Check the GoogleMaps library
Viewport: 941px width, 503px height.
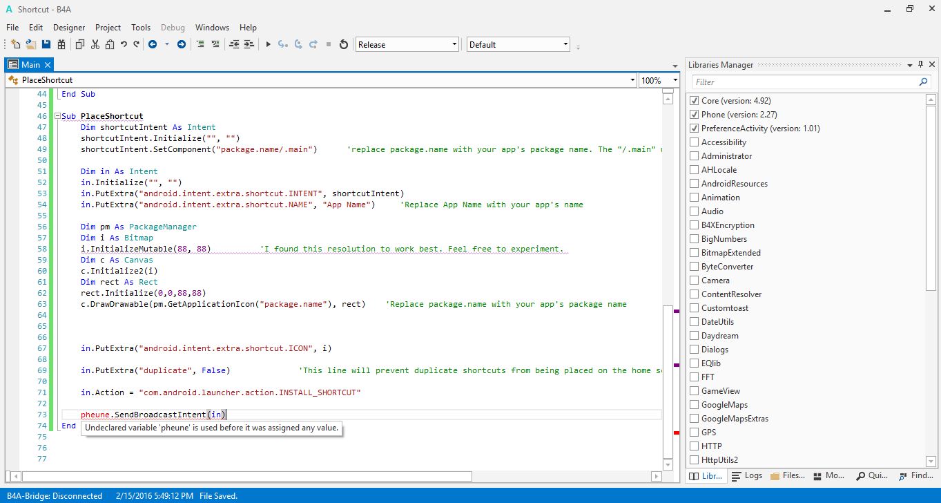[x=695, y=405]
